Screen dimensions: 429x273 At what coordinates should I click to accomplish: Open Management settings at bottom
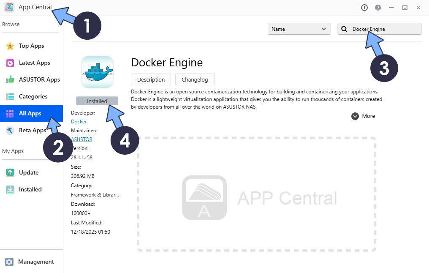[x=36, y=262]
